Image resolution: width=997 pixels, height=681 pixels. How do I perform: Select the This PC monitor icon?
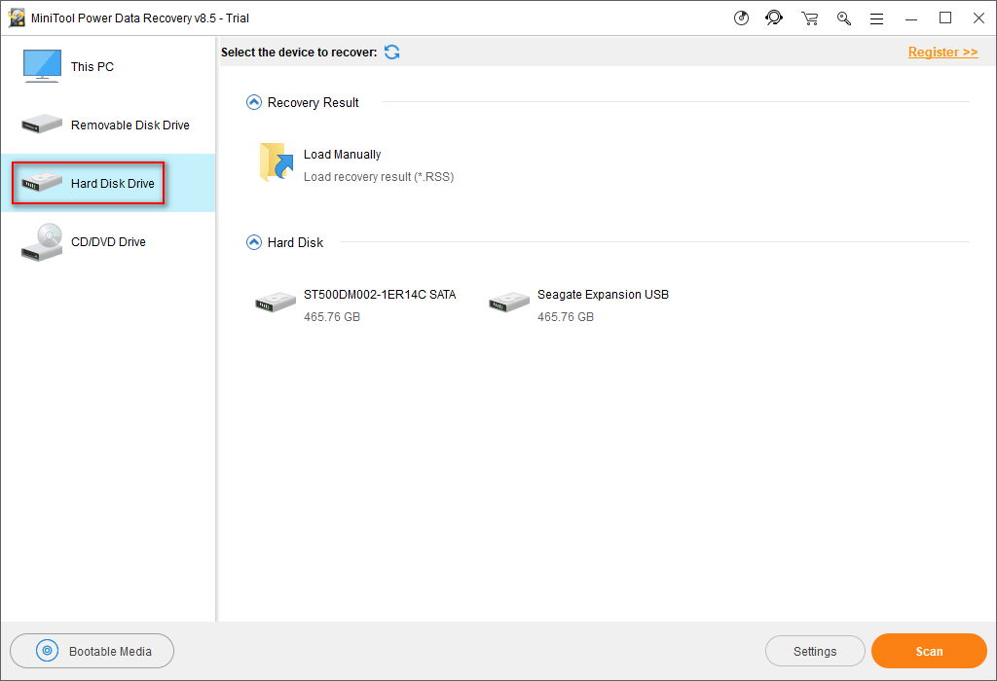42,66
